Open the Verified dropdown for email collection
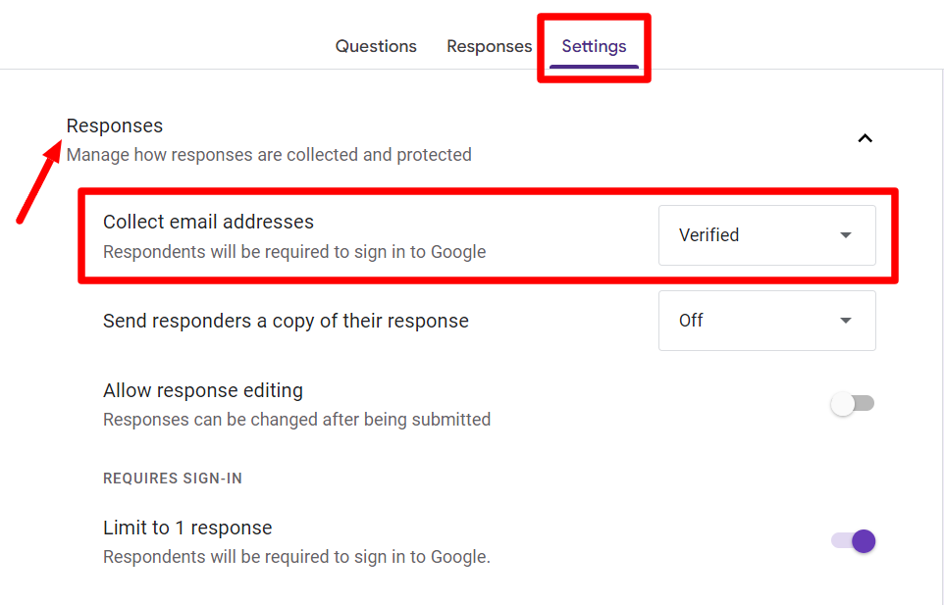Image resolution: width=944 pixels, height=605 pixels. click(x=765, y=235)
